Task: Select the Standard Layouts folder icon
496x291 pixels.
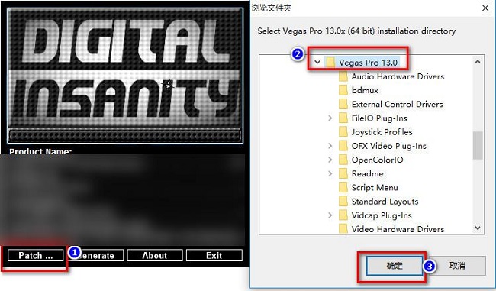Action: (343, 202)
